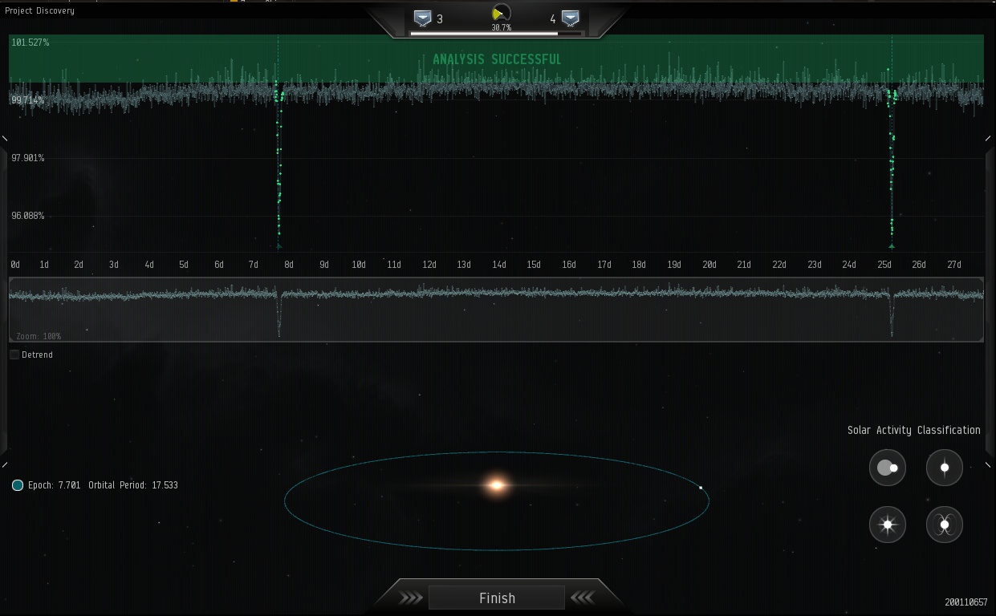The image size is (996, 616).
Task: Click the rank 4 badge icon
Action: coord(571,18)
